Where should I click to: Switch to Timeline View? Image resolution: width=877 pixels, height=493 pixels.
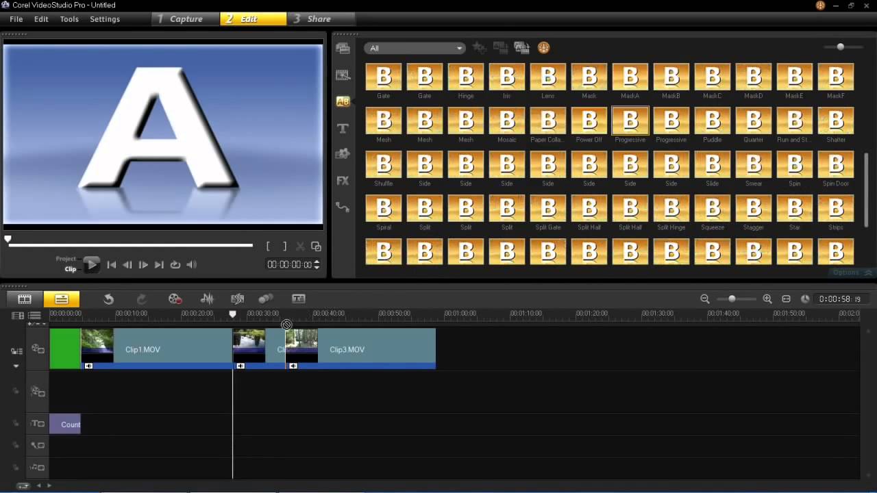(x=62, y=299)
